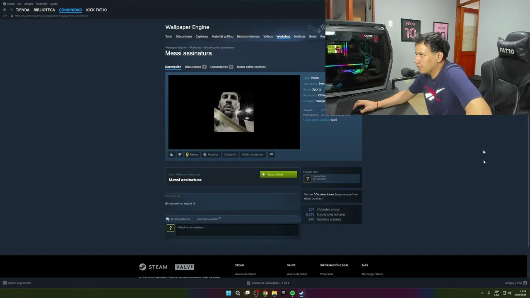Report the item with the flag icon

pyautogui.click(x=271, y=154)
